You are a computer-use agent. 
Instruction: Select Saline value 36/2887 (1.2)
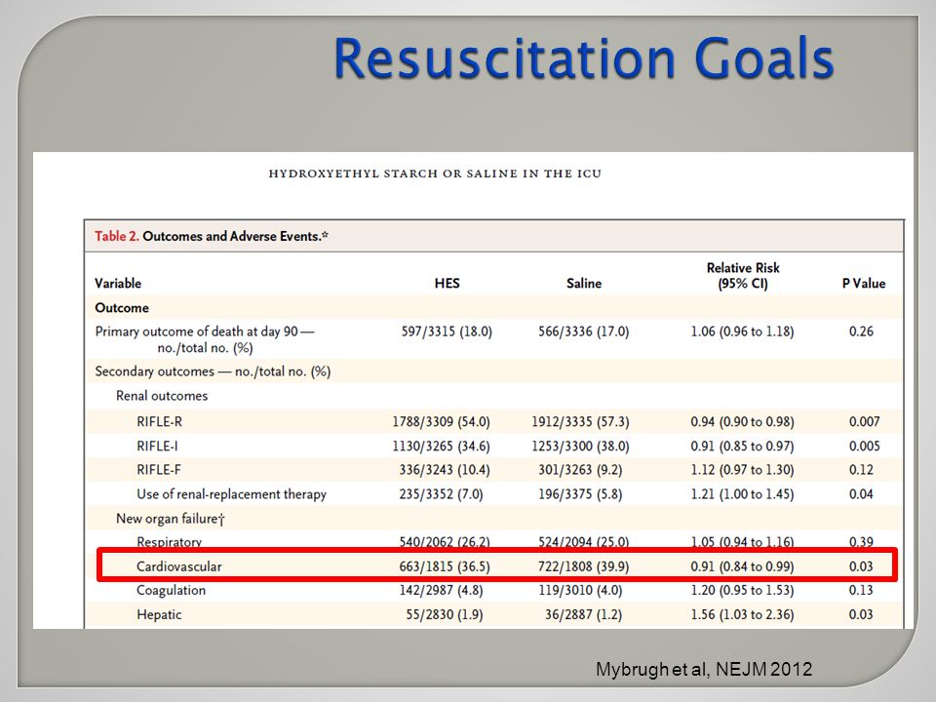tap(583, 615)
